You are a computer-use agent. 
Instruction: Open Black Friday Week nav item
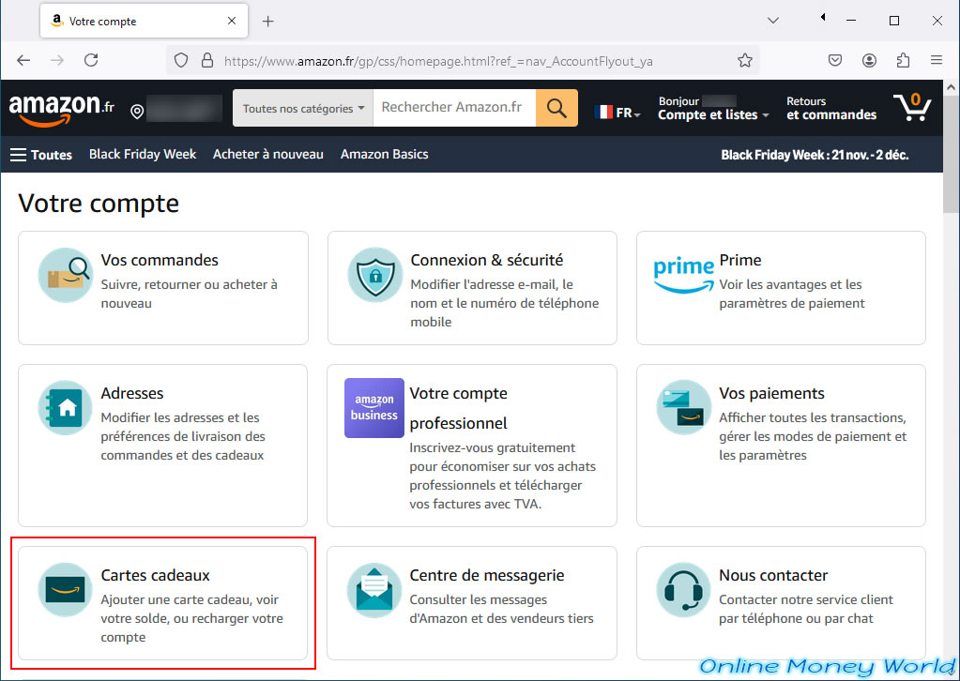click(x=143, y=154)
